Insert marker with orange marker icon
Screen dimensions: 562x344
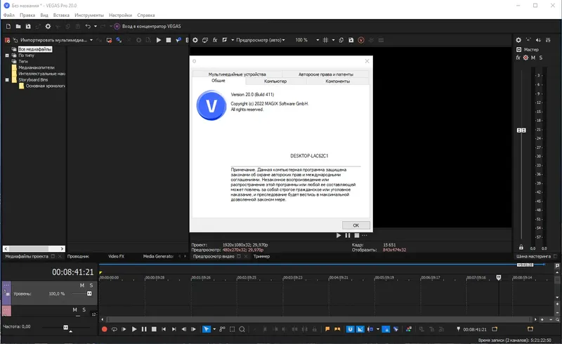coord(327,329)
